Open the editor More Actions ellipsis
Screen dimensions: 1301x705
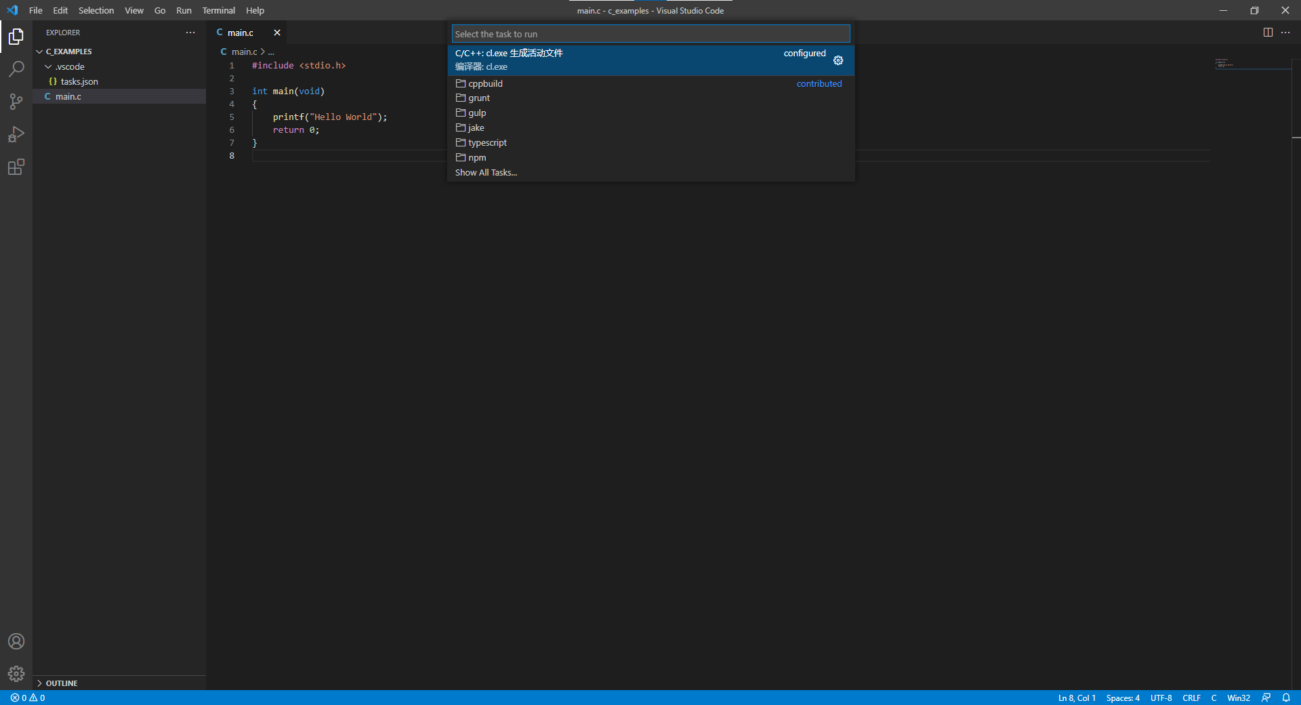(x=1285, y=33)
